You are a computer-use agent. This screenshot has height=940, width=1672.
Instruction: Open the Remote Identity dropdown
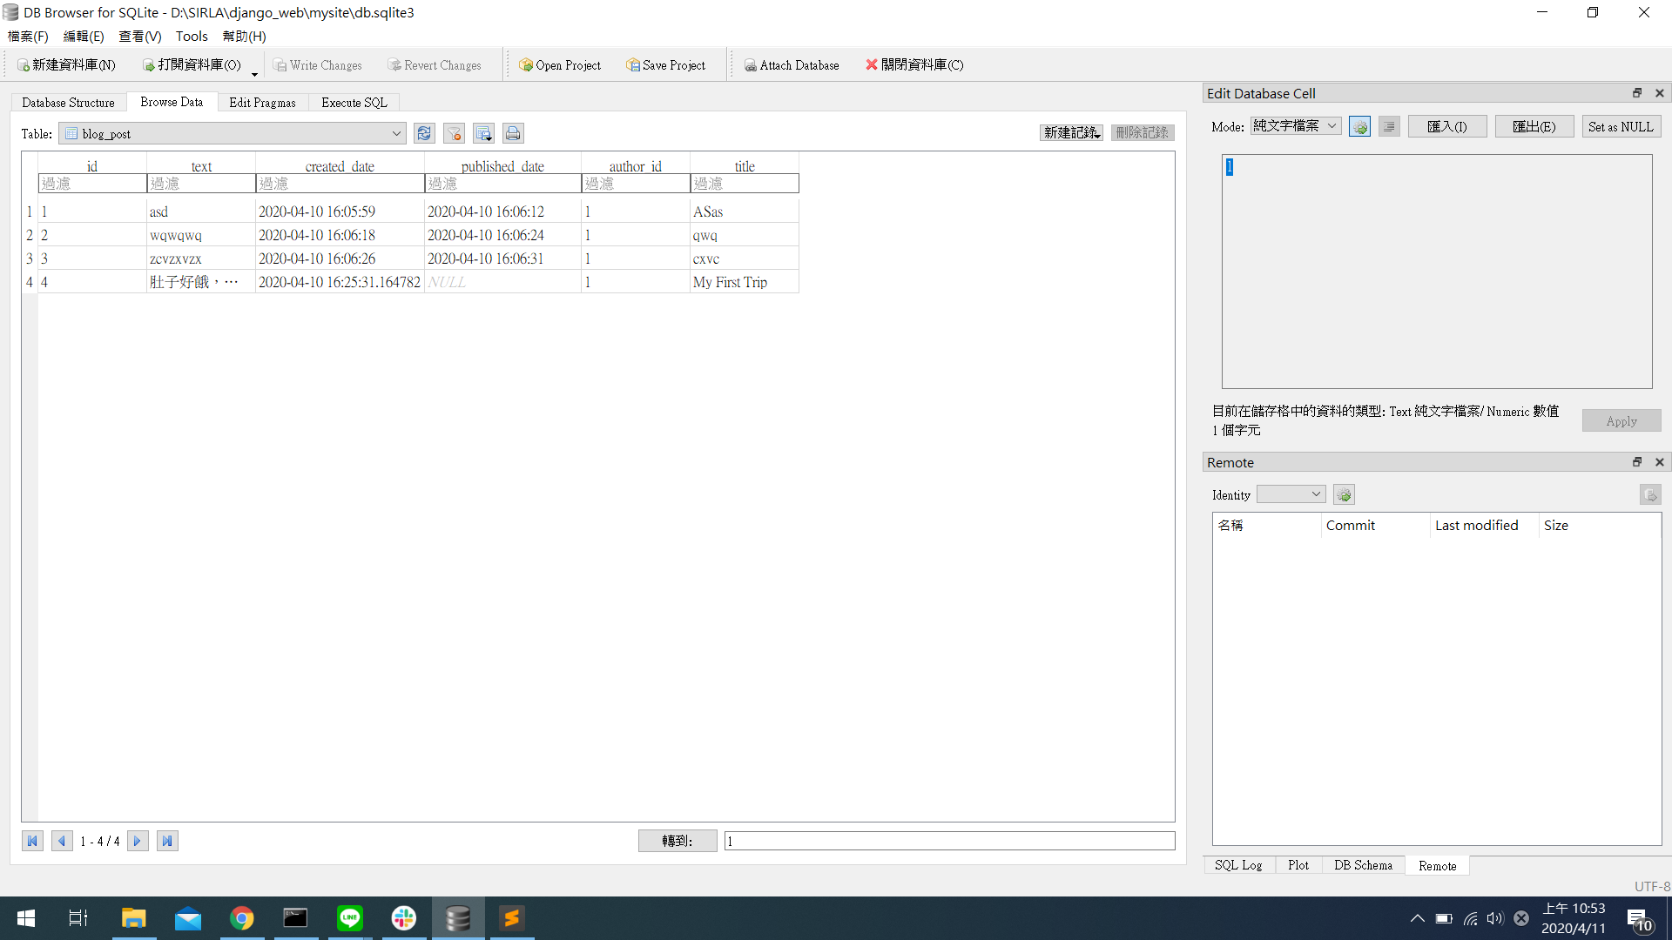tap(1291, 494)
